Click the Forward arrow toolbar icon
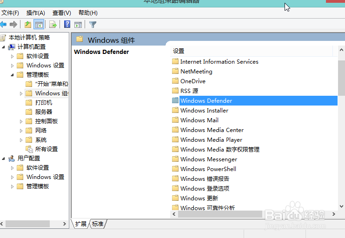The width and height of the screenshot is (345, 238). point(13,25)
